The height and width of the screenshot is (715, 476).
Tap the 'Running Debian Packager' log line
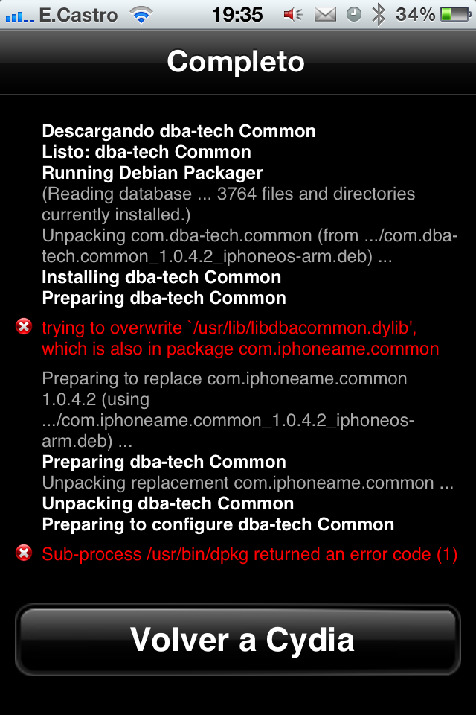(x=152, y=173)
